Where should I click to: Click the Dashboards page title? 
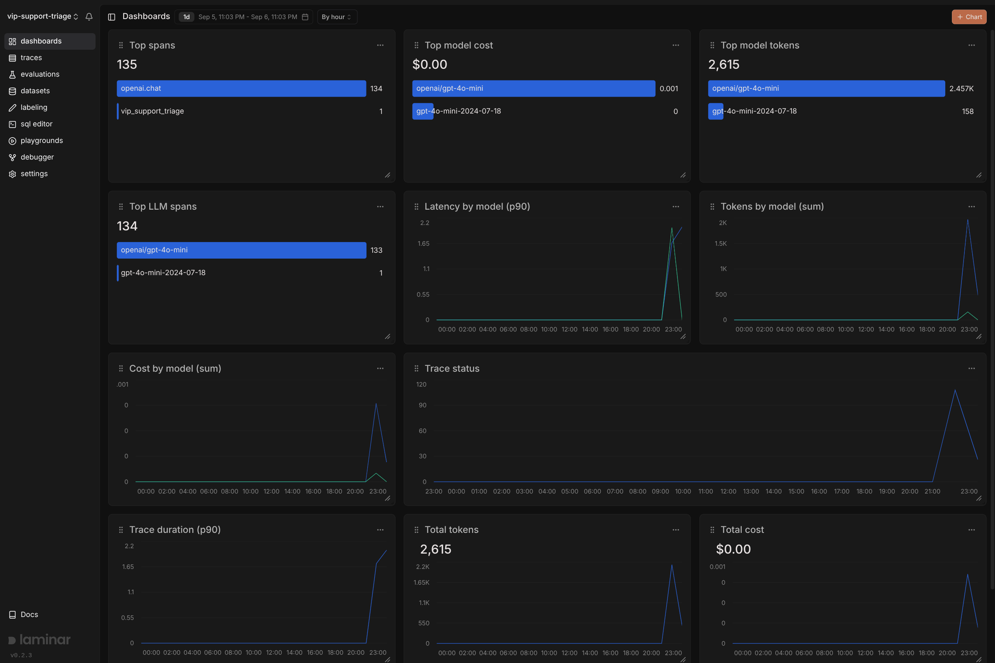146,17
